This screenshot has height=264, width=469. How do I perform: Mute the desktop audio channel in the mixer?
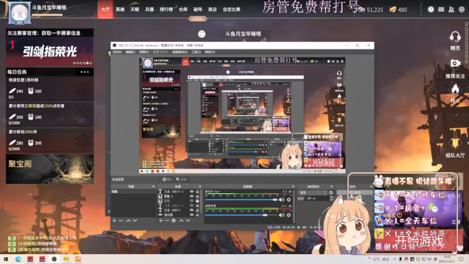point(281,215)
